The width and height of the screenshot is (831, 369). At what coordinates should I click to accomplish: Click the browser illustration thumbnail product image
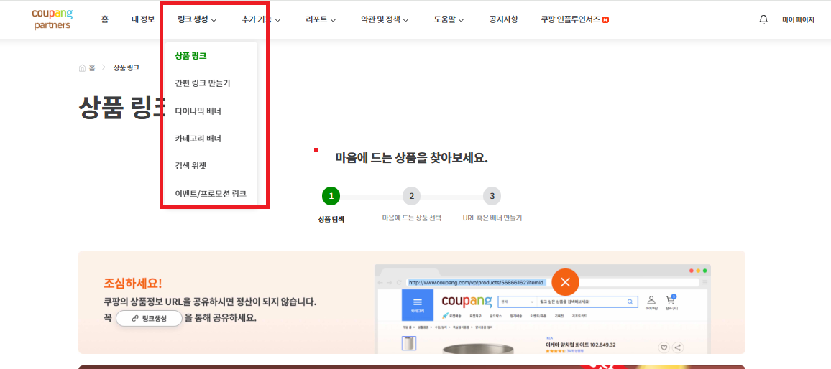point(409,343)
